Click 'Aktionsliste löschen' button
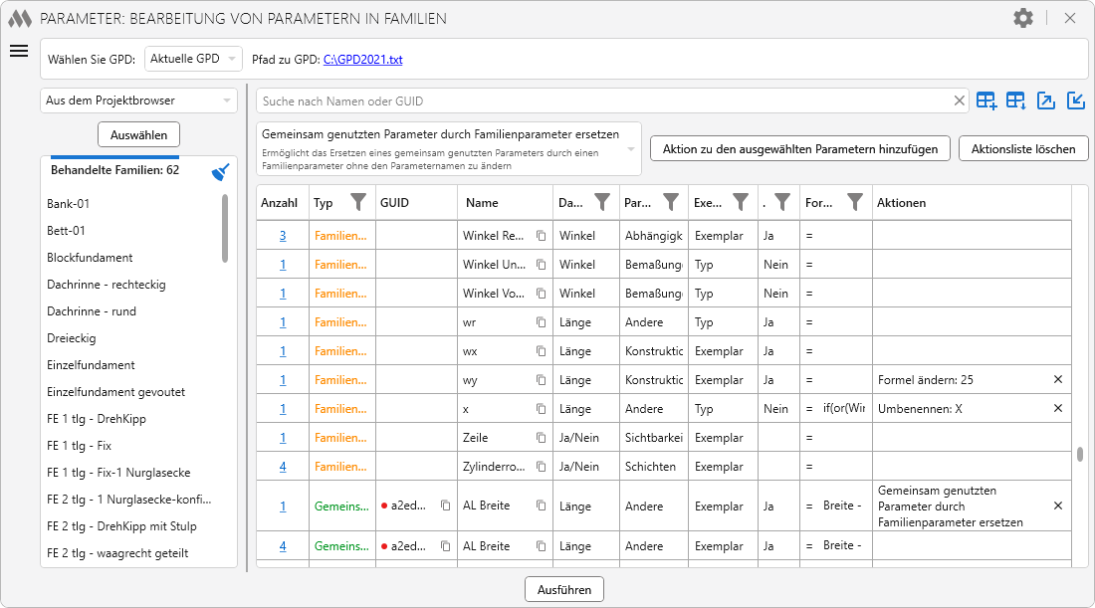1095x608 pixels. (1022, 149)
